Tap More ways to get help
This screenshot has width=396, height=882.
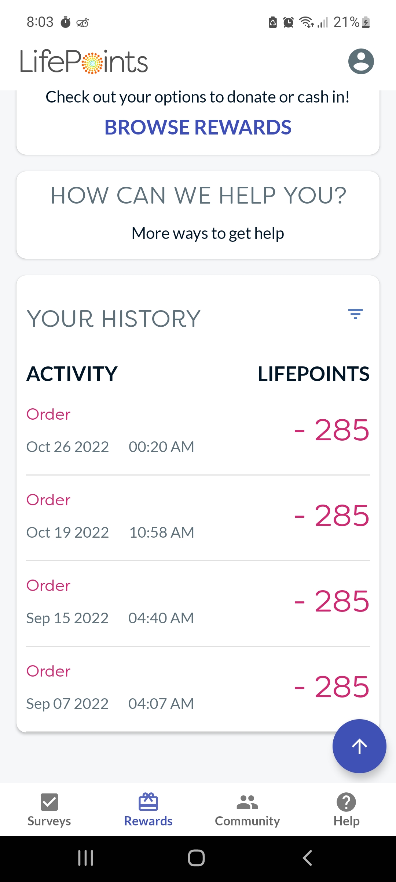click(208, 233)
